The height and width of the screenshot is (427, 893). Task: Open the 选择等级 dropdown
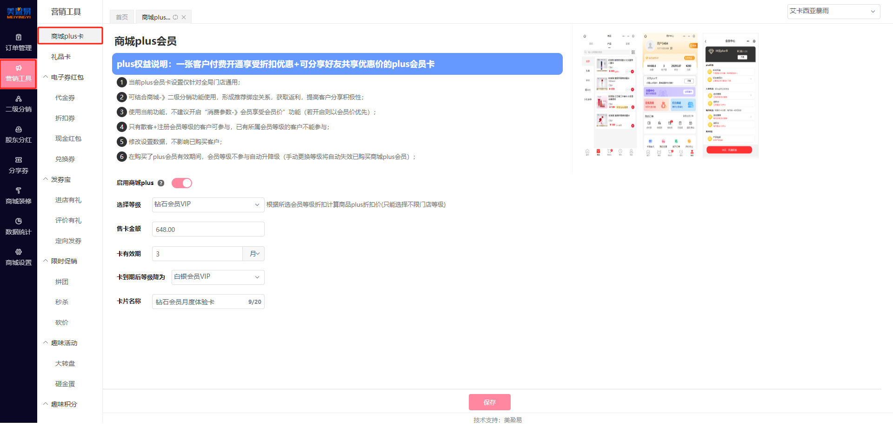(208, 204)
